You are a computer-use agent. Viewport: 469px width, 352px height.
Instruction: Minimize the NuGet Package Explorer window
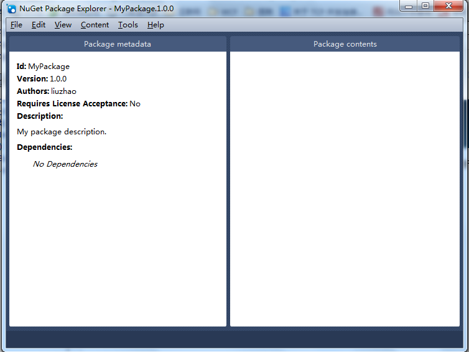[409, 6]
